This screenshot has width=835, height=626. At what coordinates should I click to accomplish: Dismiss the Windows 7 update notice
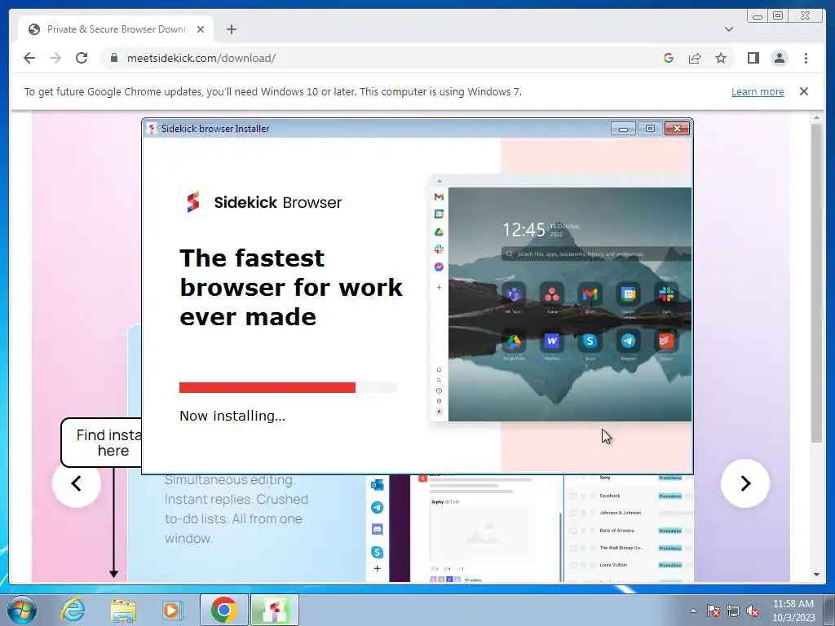[803, 91]
